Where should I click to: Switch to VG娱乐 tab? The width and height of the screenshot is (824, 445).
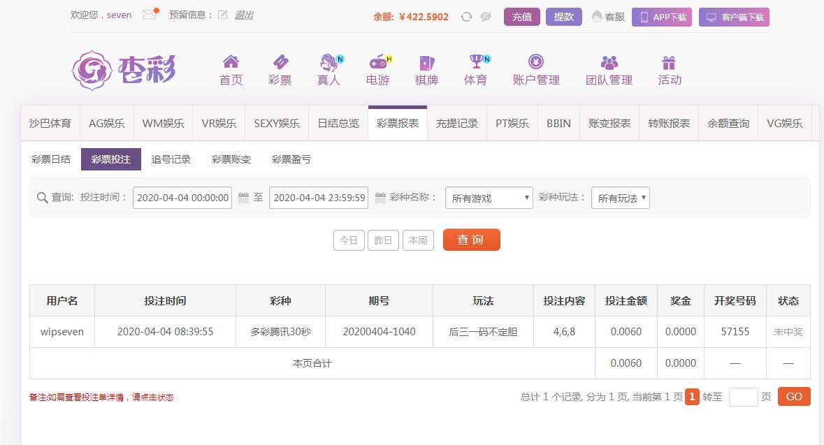(x=785, y=124)
